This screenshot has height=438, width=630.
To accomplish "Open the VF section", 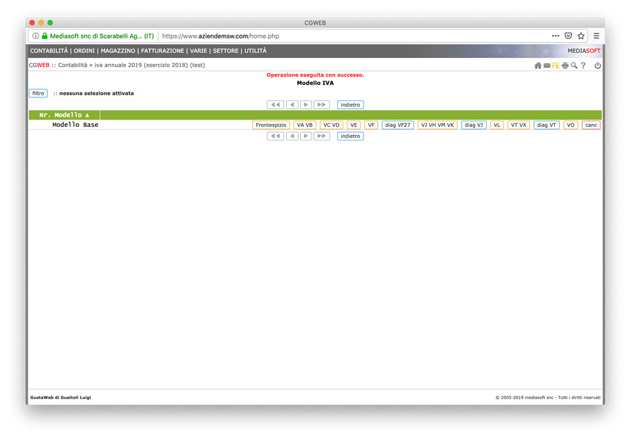I will [371, 125].
